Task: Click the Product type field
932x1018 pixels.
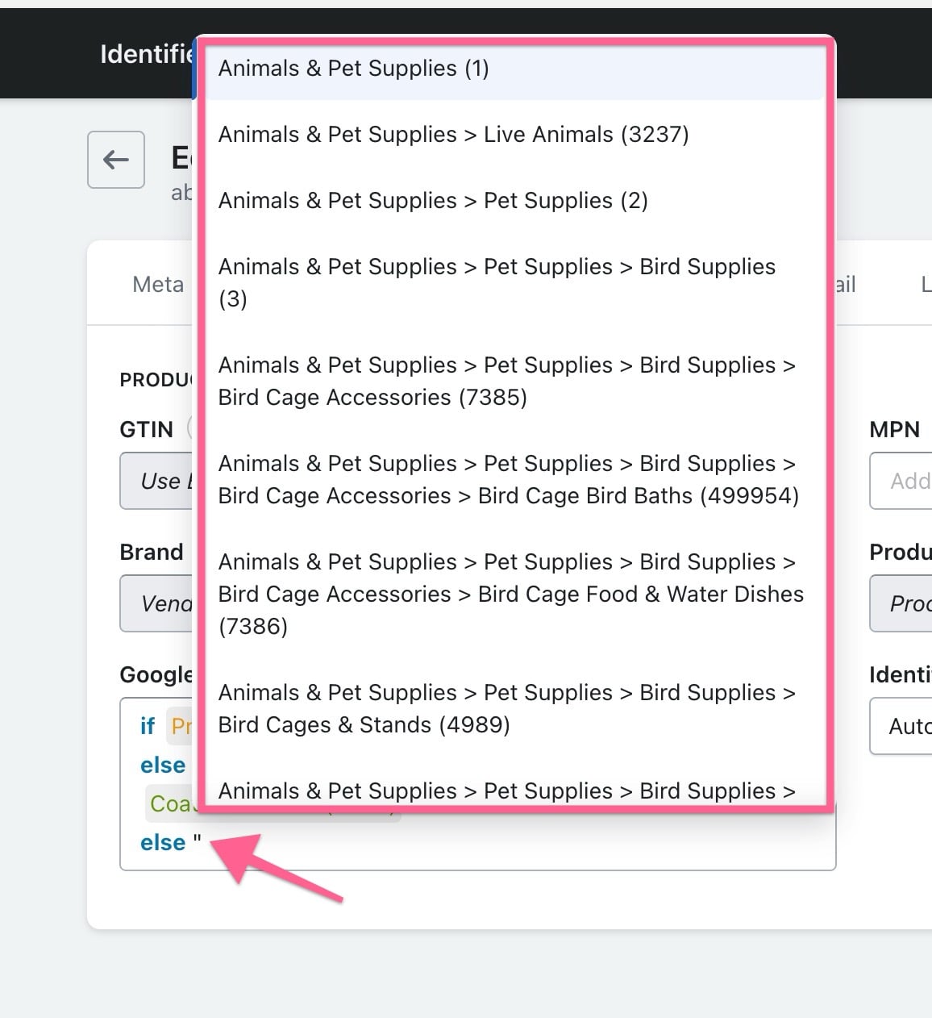Action: (x=901, y=603)
